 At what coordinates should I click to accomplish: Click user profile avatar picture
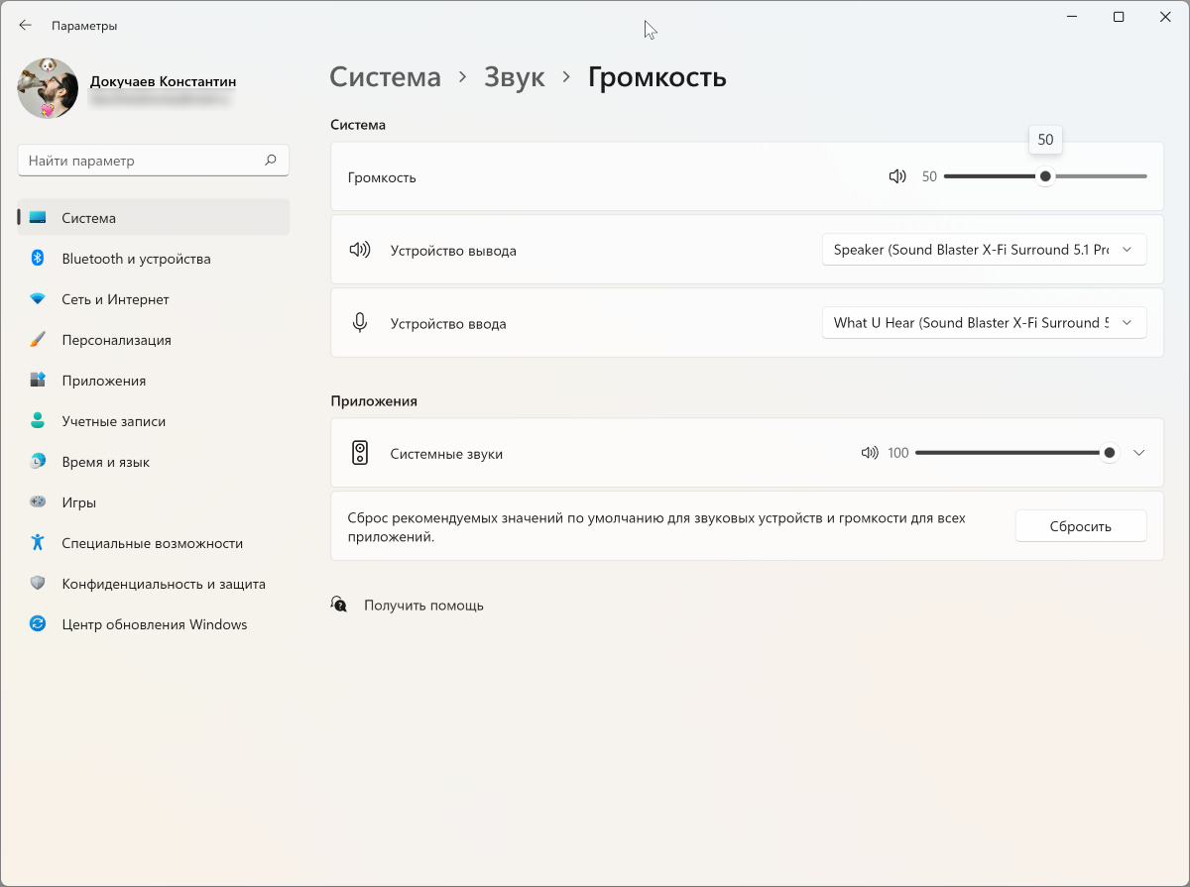click(48, 88)
